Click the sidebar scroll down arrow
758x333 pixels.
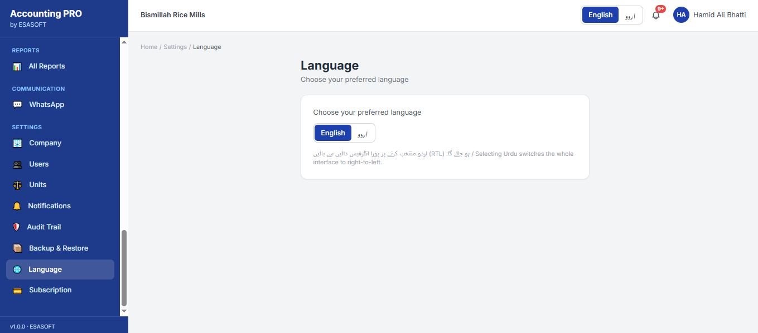[x=124, y=311]
